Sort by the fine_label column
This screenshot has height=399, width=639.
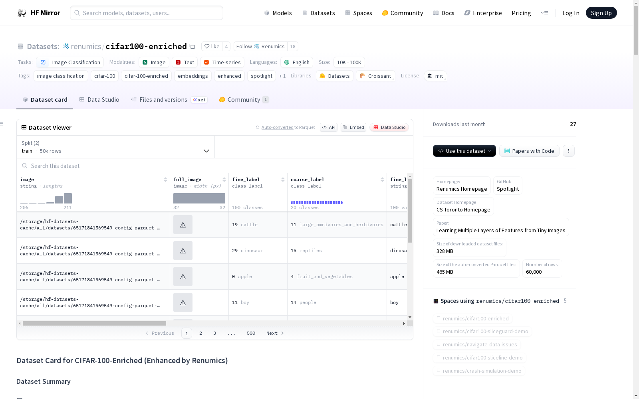pyautogui.click(x=283, y=180)
